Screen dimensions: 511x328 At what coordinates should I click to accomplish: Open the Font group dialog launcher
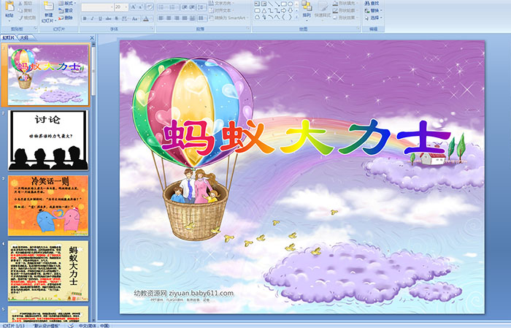point(152,28)
